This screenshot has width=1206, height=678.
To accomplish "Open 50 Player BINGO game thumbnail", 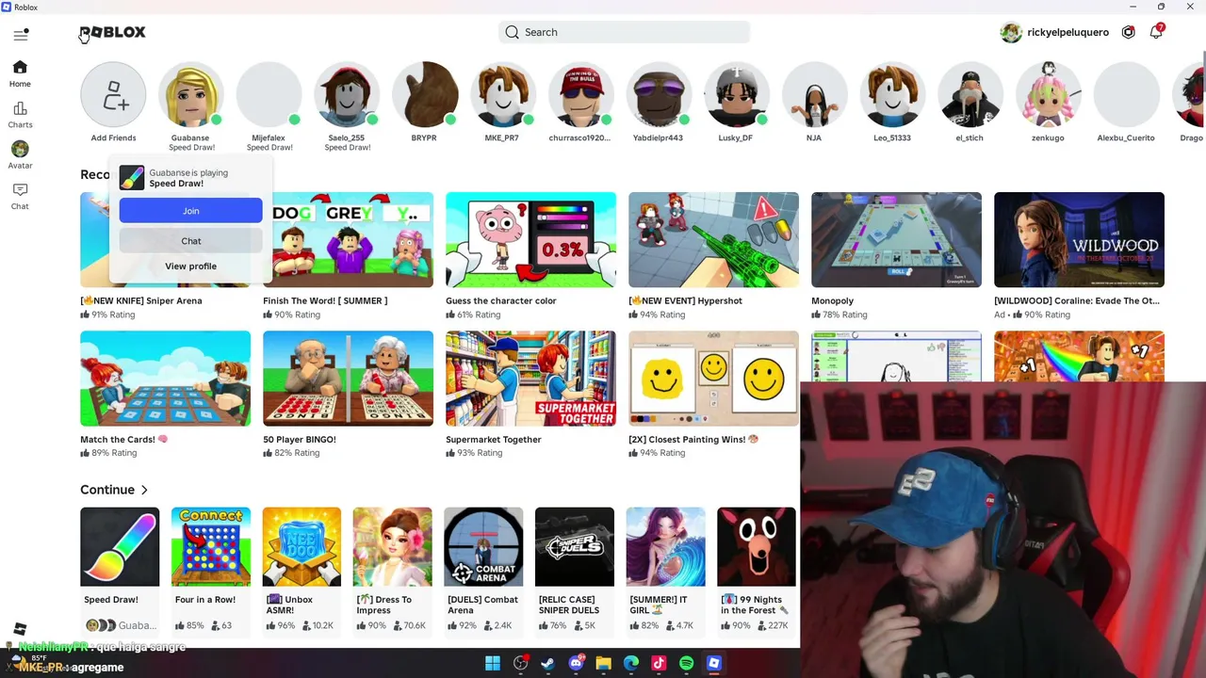I will tap(348, 378).
